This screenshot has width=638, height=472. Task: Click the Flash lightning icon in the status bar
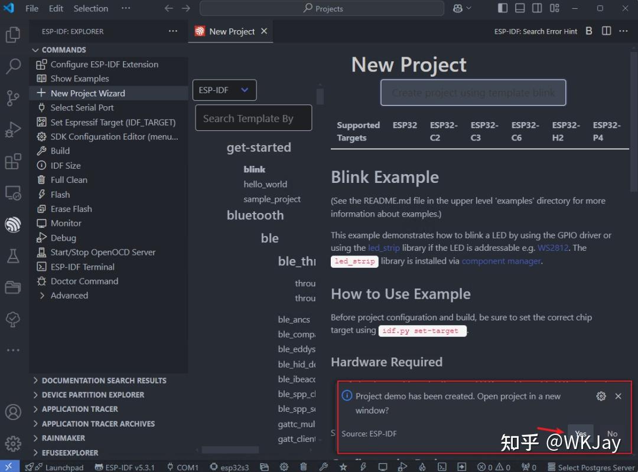click(x=363, y=467)
